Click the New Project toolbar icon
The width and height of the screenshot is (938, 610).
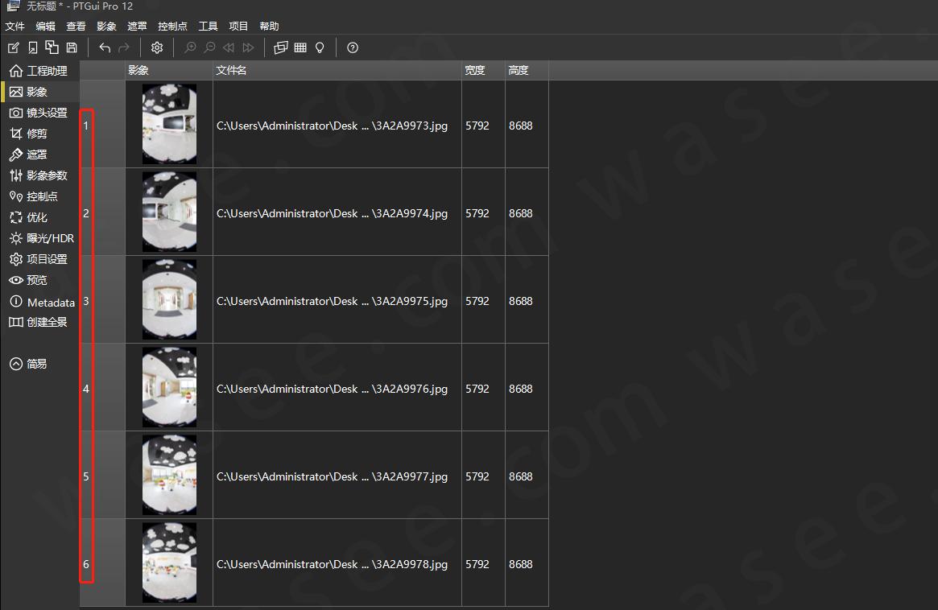(x=14, y=47)
